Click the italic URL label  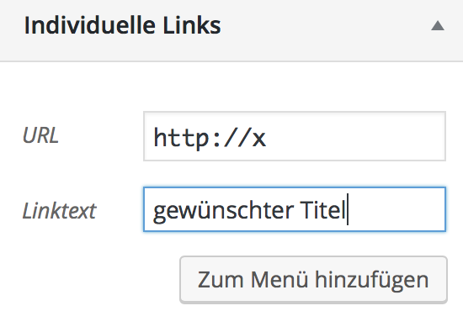[x=40, y=135]
